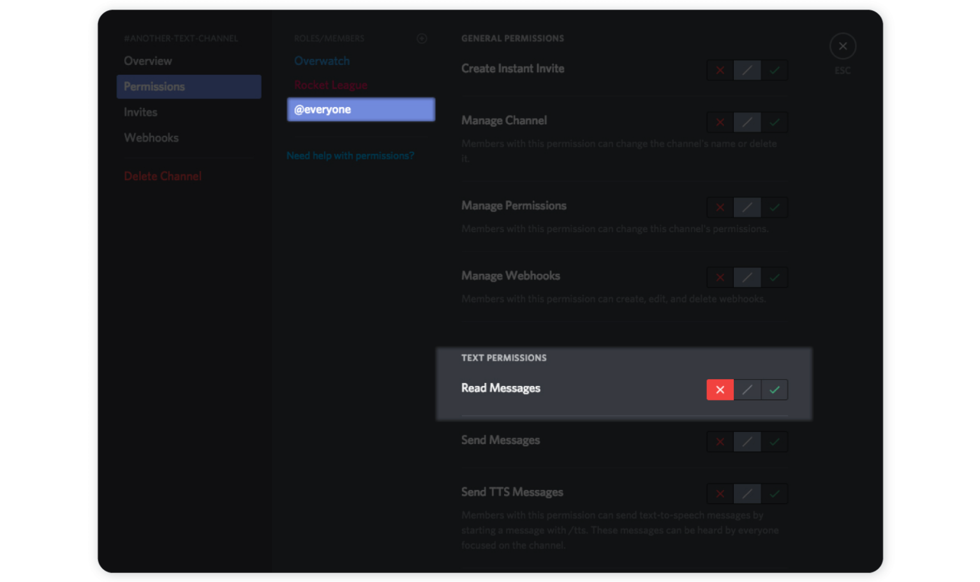The height and width of the screenshot is (582, 980).
Task: Allow Read Messages for @everyone
Action: coord(775,389)
